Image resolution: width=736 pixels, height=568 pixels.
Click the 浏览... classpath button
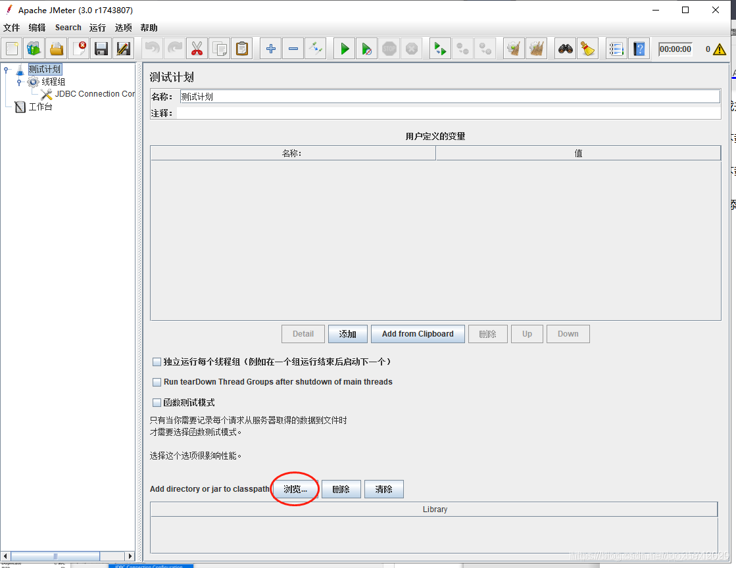(295, 489)
